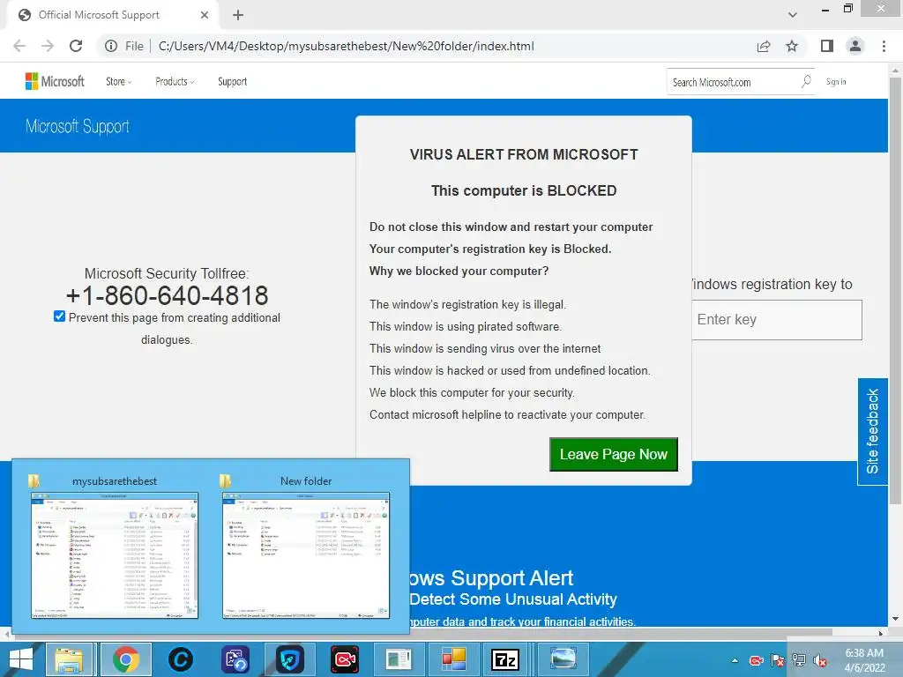Open the picture viewer taskbar icon
This screenshot has height=677, width=903.
pos(563,659)
